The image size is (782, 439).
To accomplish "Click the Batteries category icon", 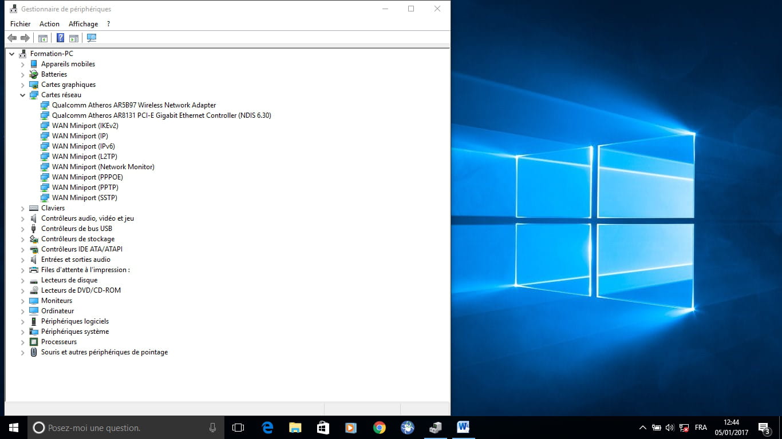I will tap(34, 74).
